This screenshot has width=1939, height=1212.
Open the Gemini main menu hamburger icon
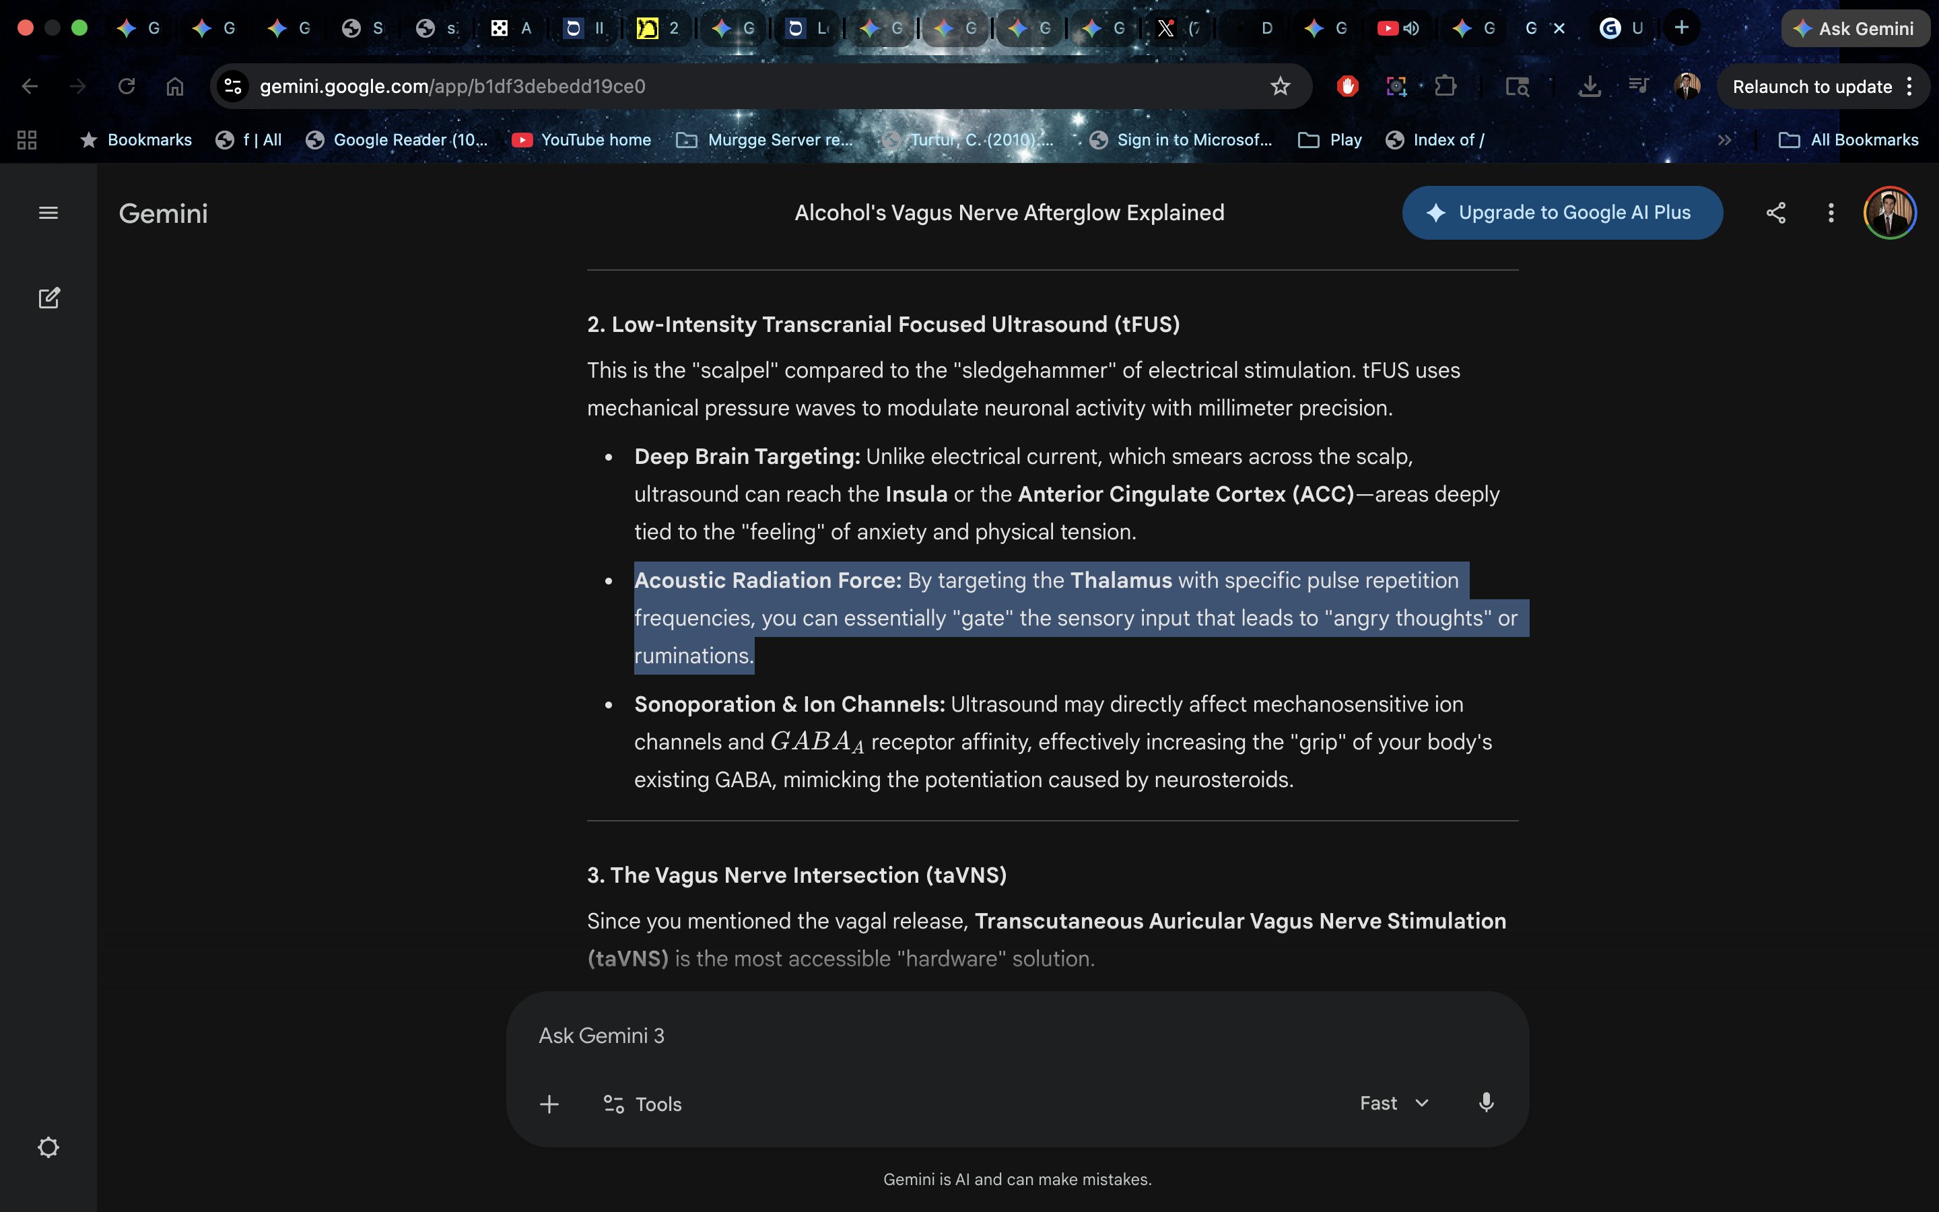coord(48,213)
